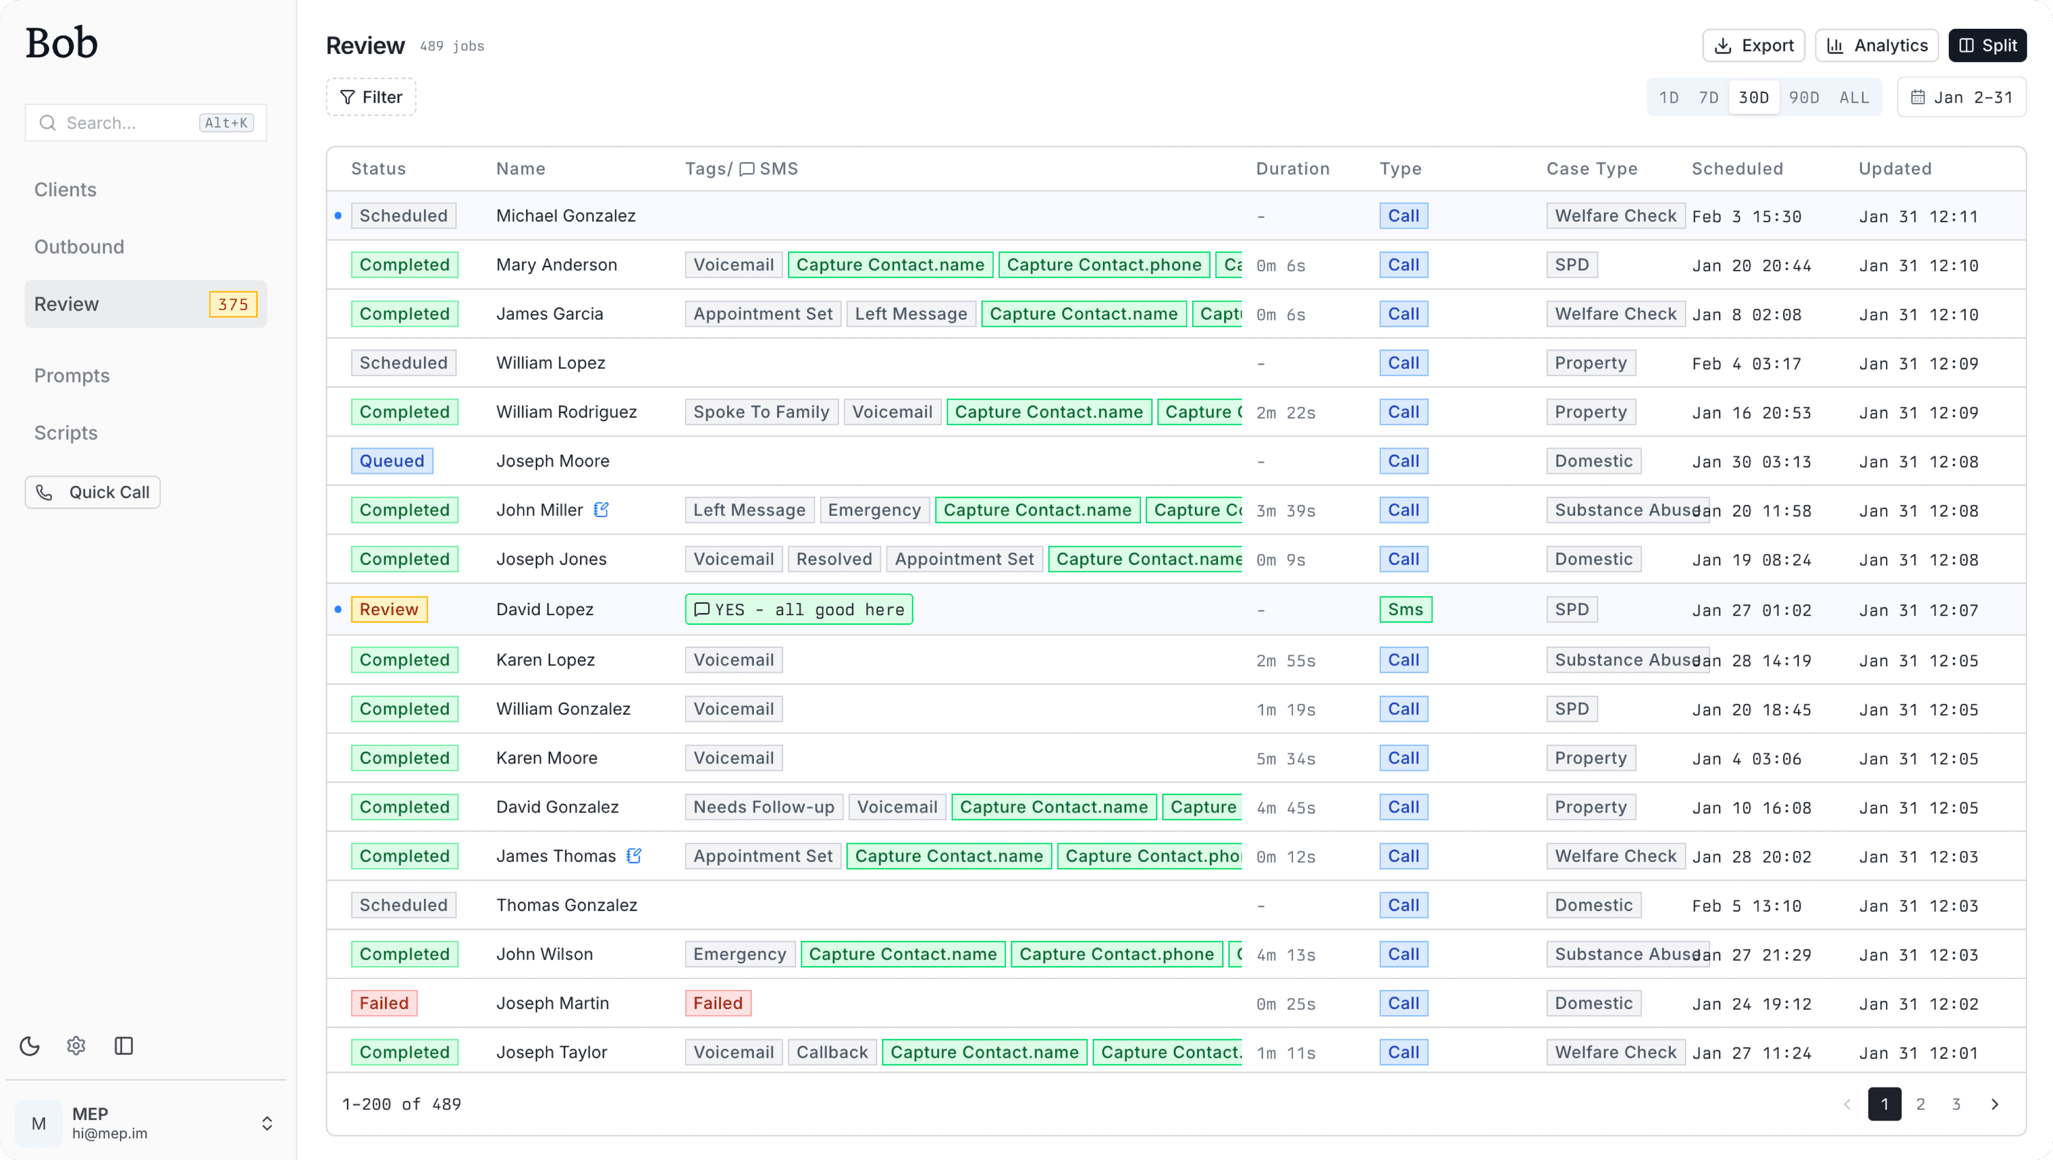Expand MEP account switcher chevron
The height and width of the screenshot is (1160, 2053).
click(267, 1123)
